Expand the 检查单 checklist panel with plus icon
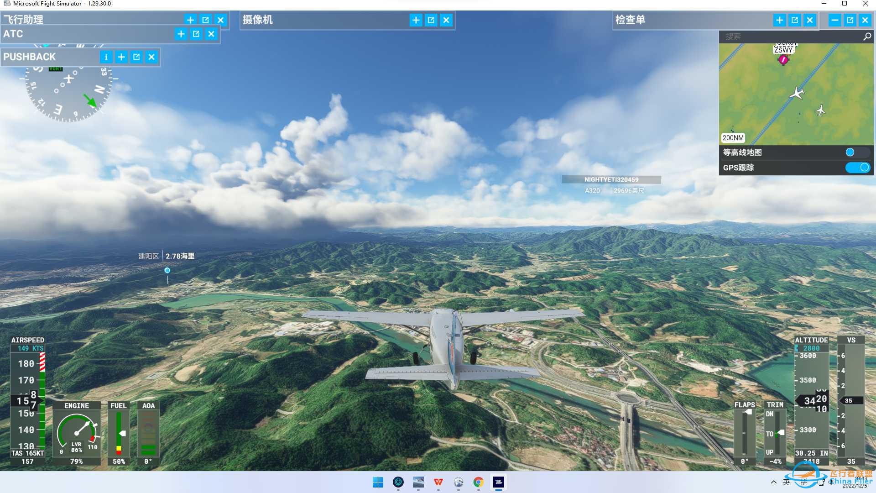Screen dimensions: 876x493 pos(780,20)
